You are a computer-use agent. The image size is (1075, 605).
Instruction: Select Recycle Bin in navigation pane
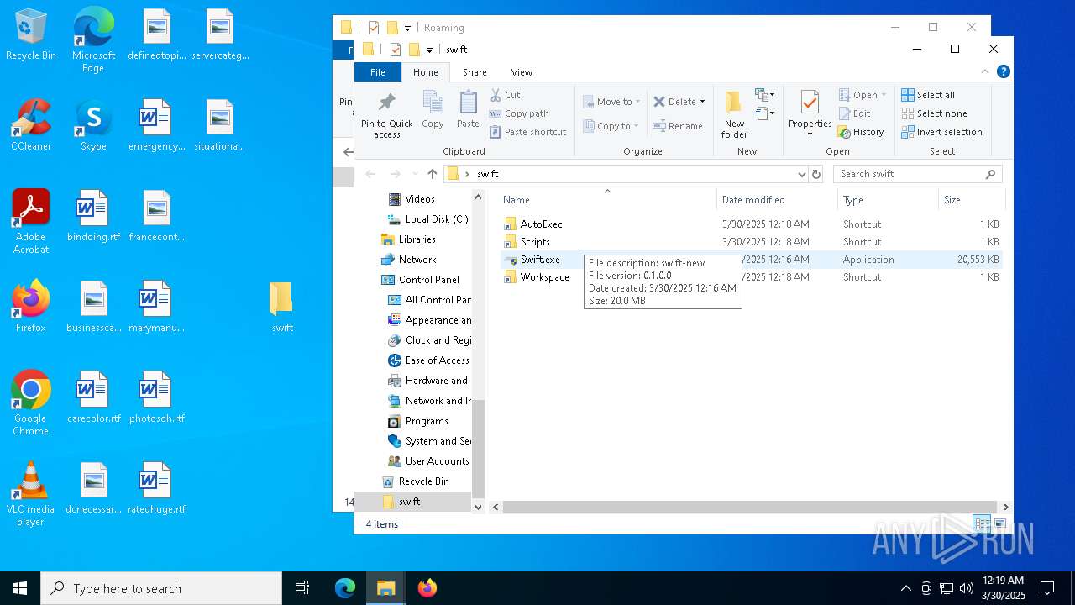(x=423, y=481)
